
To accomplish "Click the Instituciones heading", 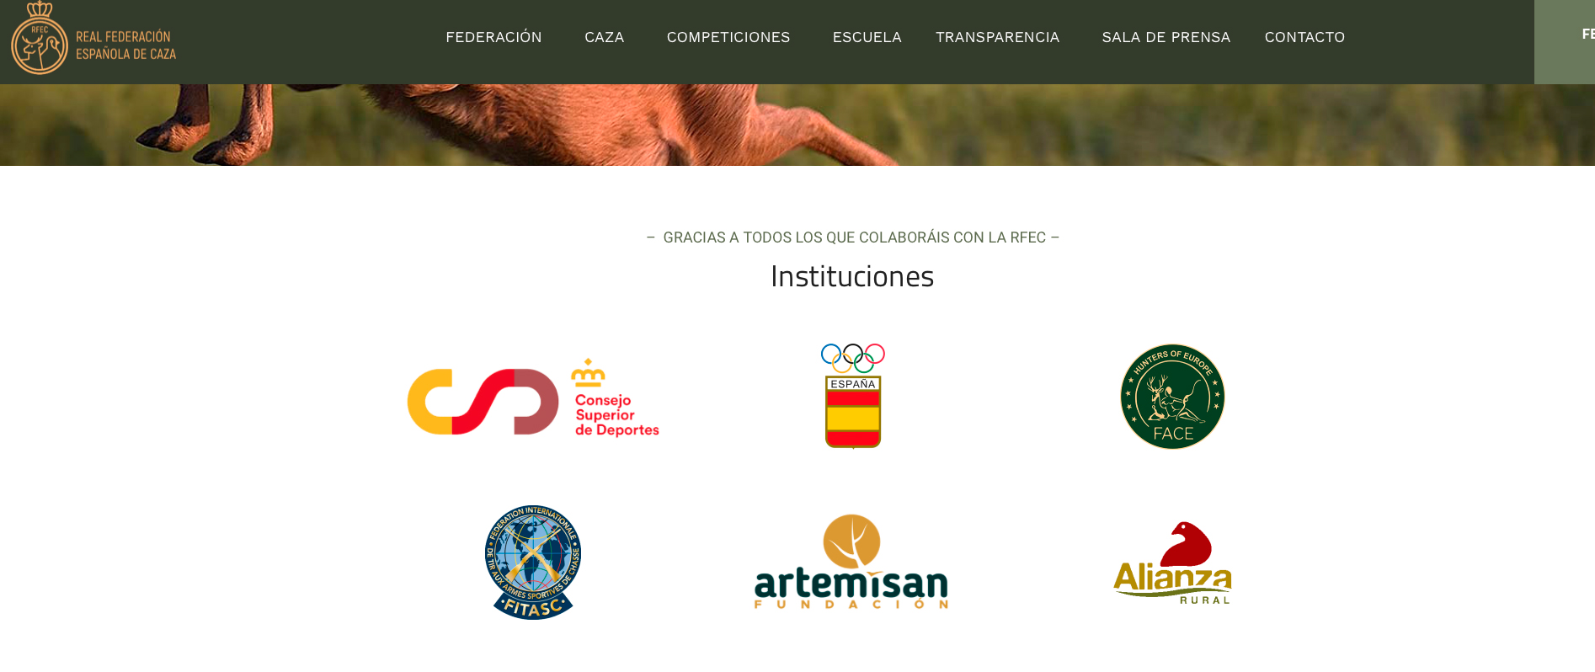I will pos(852,276).
